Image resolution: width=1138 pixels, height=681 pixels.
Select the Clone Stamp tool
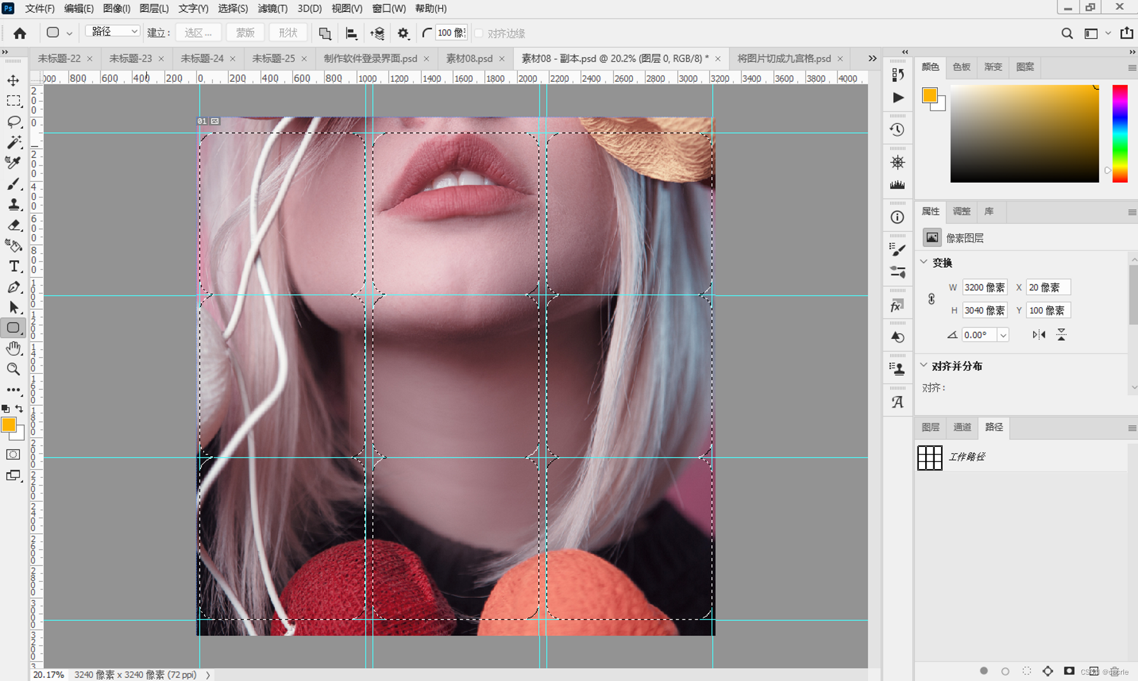tap(13, 204)
